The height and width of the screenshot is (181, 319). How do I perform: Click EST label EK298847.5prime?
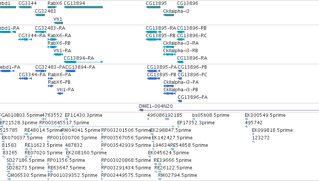tap(171, 130)
